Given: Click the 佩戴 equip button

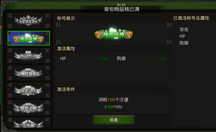Looking at the screenshot, I should coord(114,120).
